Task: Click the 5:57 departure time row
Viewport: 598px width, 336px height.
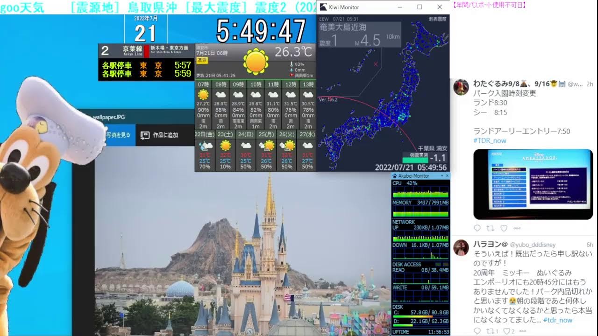Action: coord(146,66)
